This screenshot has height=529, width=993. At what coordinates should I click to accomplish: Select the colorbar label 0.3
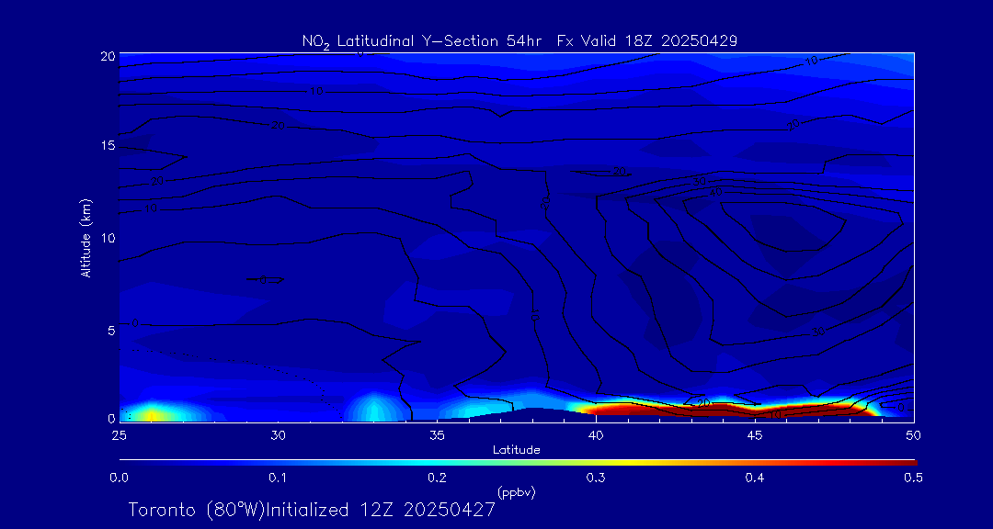click(596, 478)
